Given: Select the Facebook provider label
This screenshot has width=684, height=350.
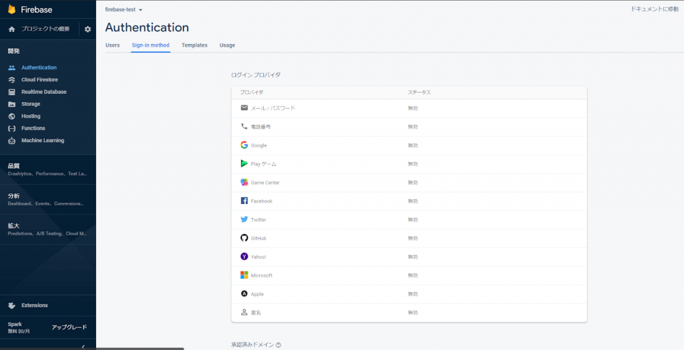Looking at the screenshot, I should (x=262, y=201).
